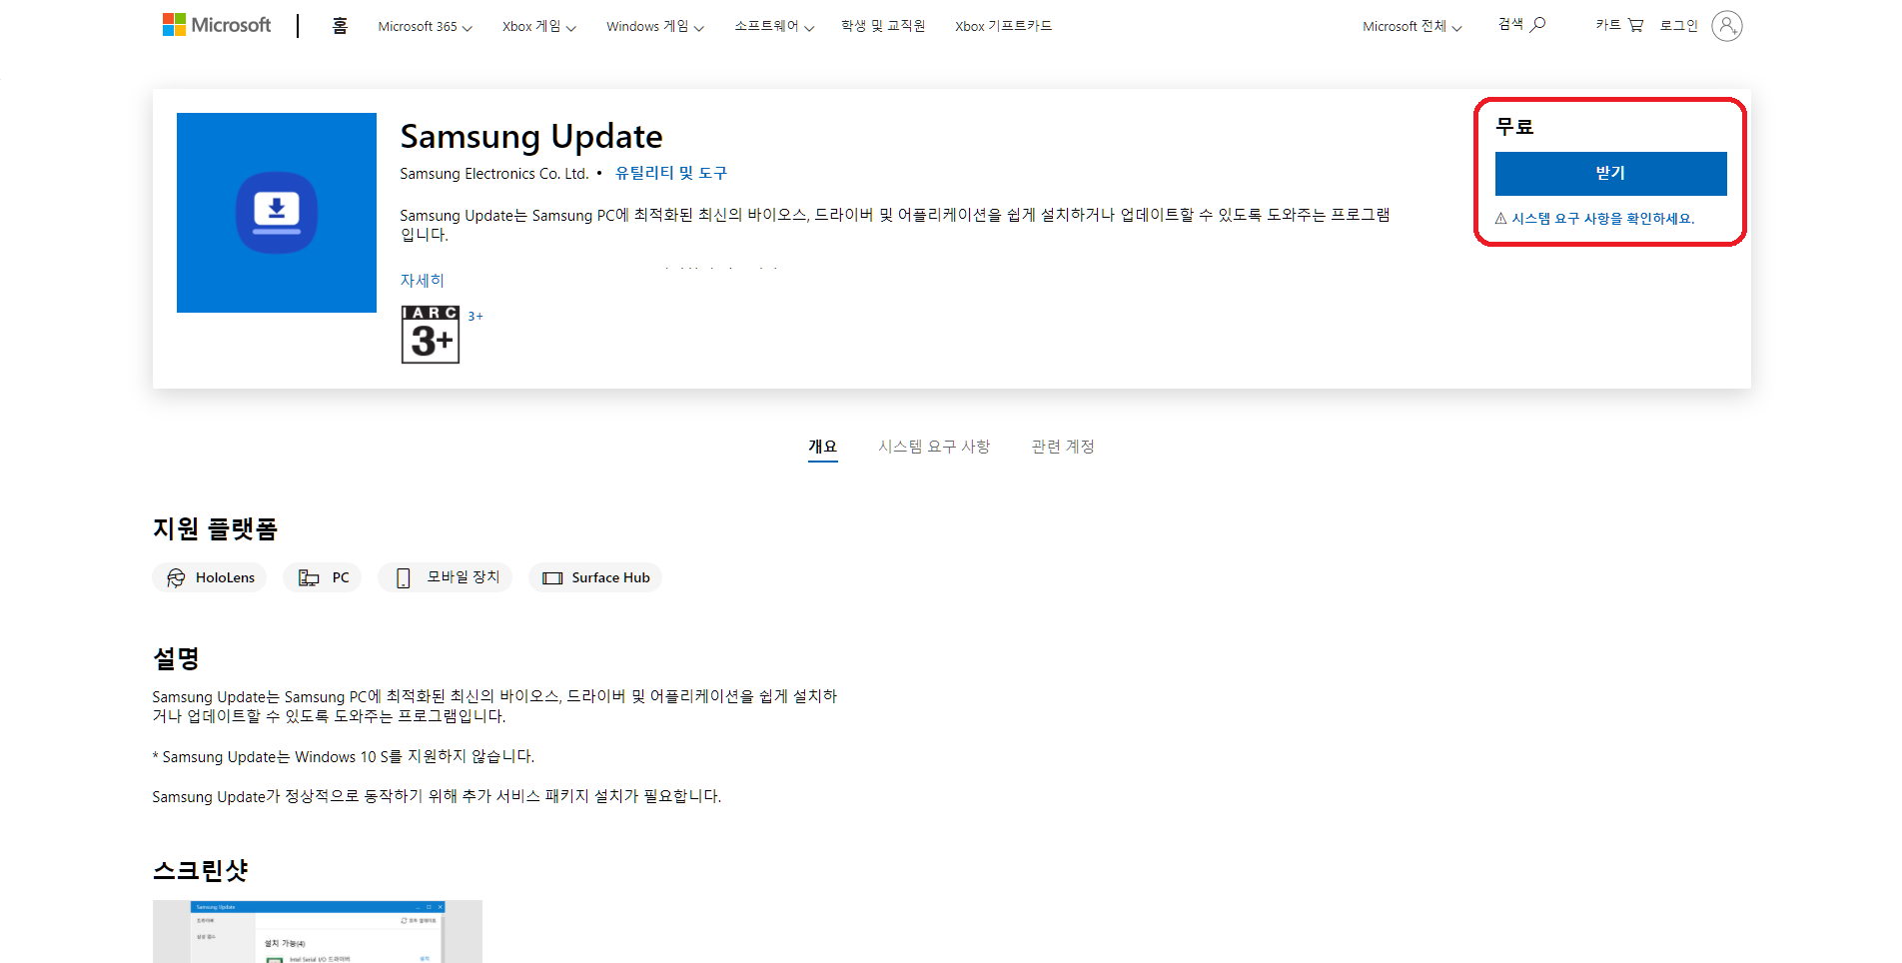Expand the Microsoft 전체 dropdown
The height and width of the screenshot is (963, 1902).
(1413, 27)
